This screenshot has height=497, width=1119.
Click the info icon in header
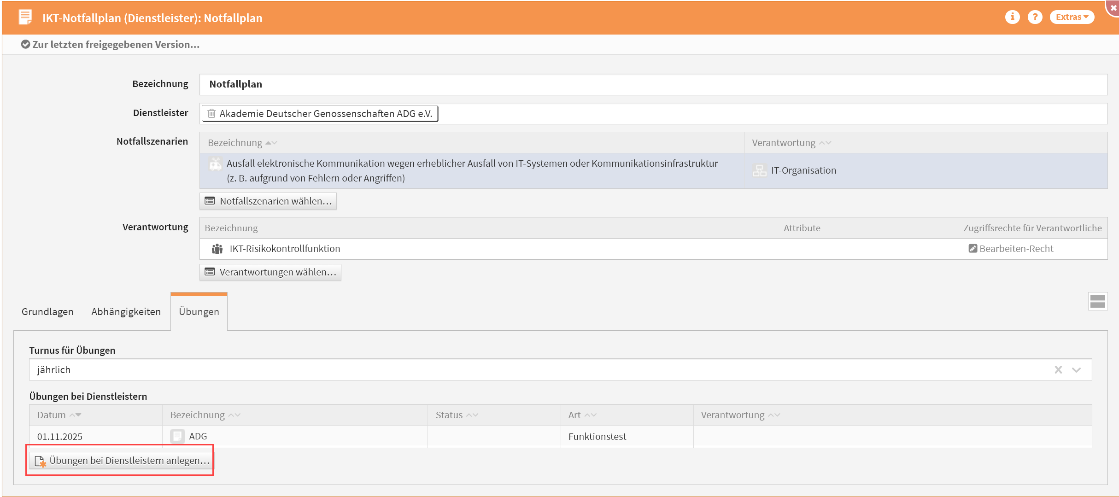[1012, 17]
